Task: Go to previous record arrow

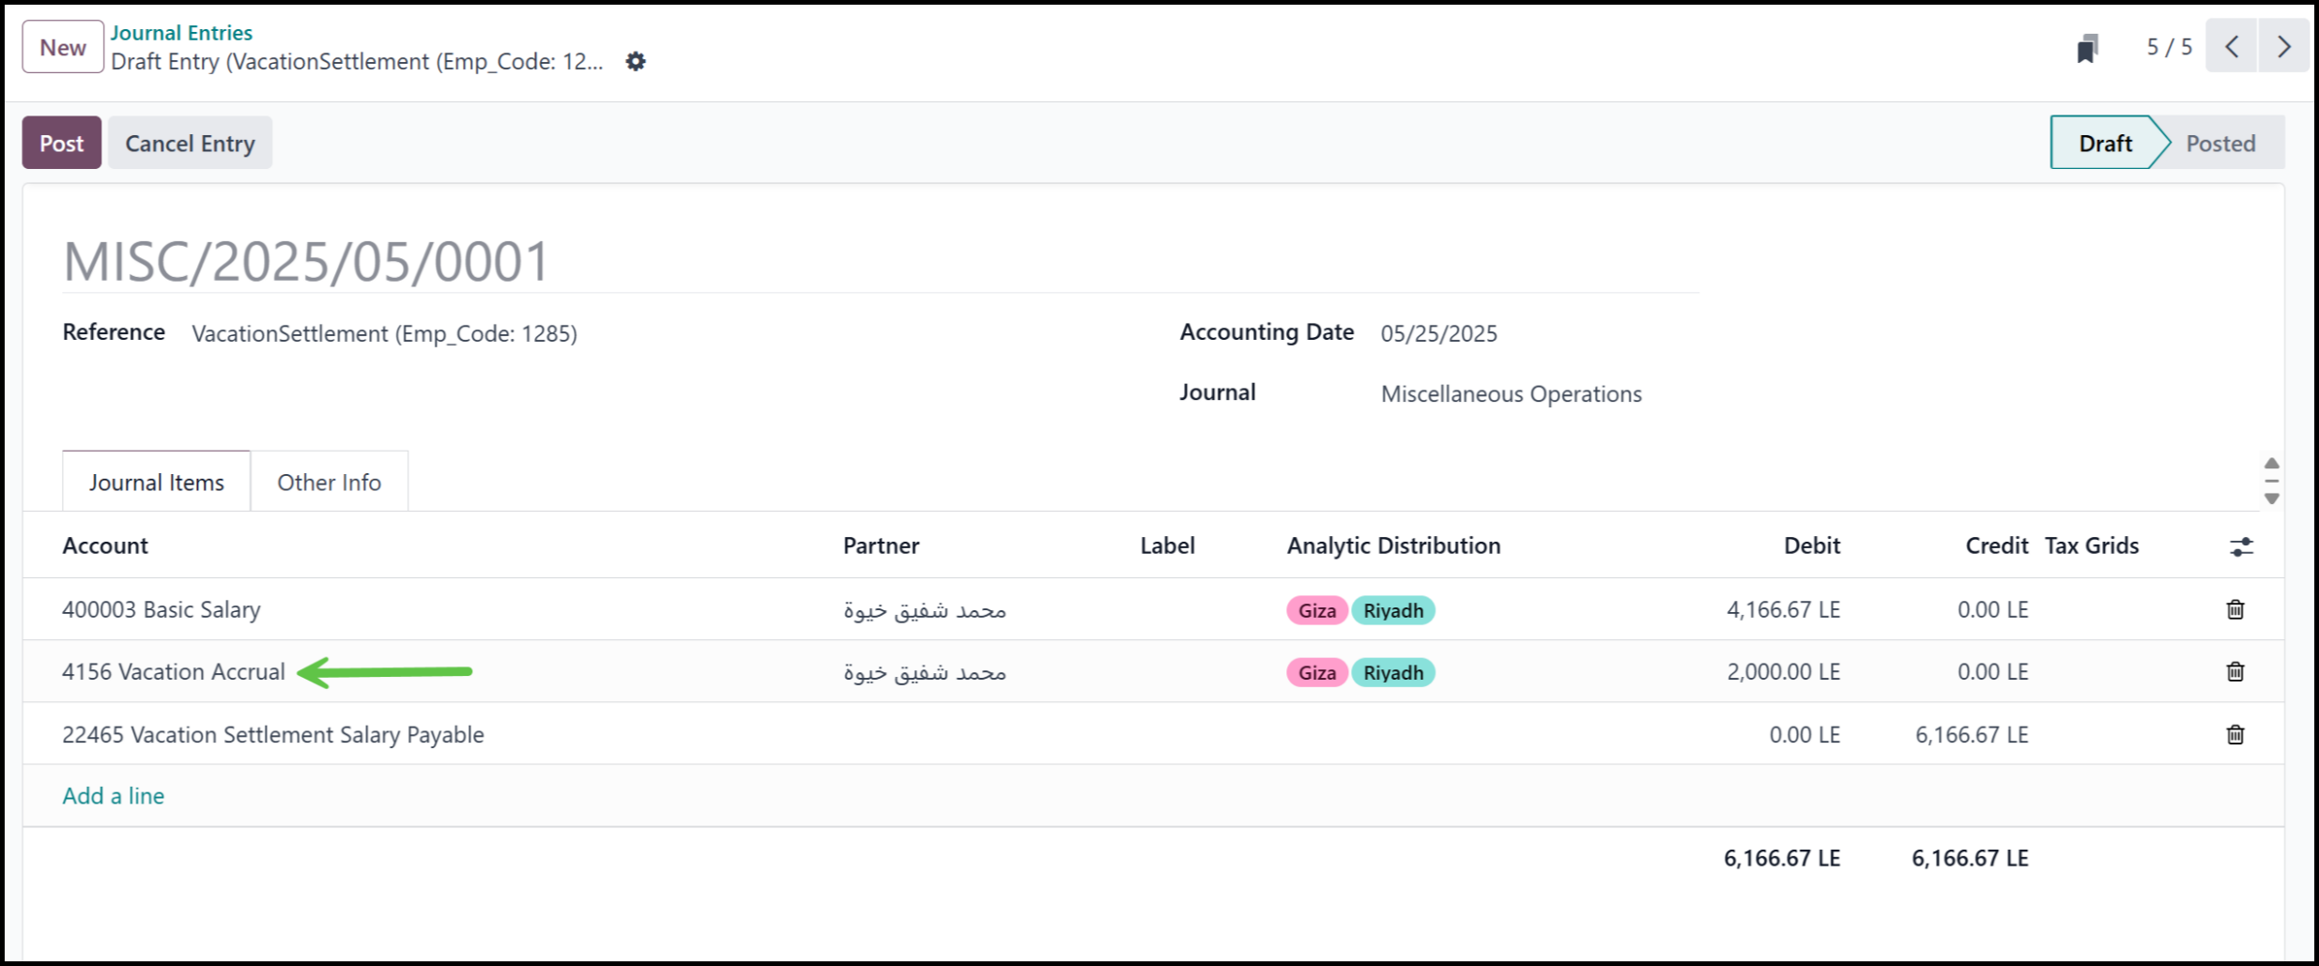Action: [x=2232, y=46]
